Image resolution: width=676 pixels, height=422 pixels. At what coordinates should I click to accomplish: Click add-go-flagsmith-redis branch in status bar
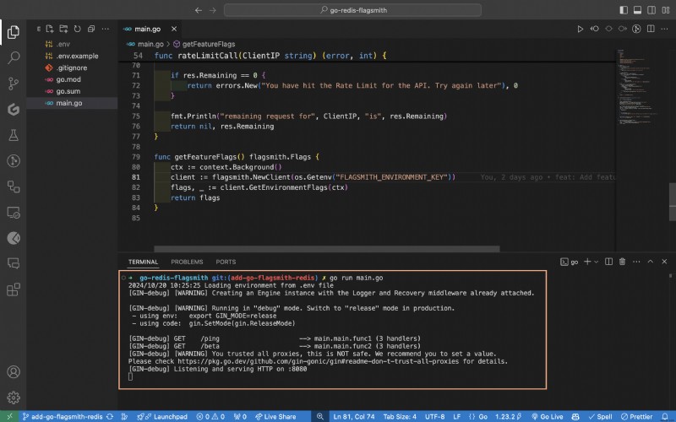click(x=62, y=416)
